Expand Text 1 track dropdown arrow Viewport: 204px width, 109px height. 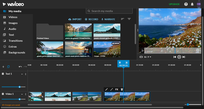click(22, 74)
